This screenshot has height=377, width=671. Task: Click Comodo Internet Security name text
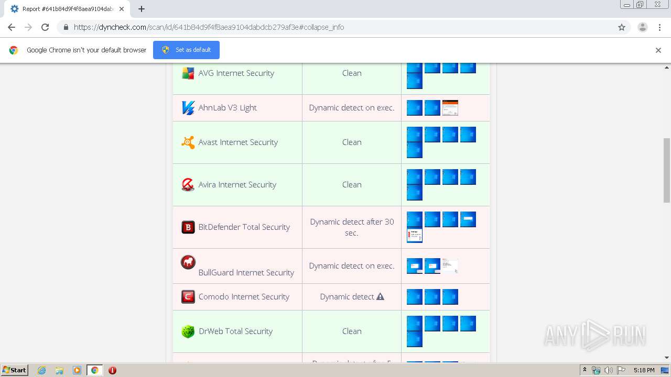pyautogui.click(x=244, y=297)
